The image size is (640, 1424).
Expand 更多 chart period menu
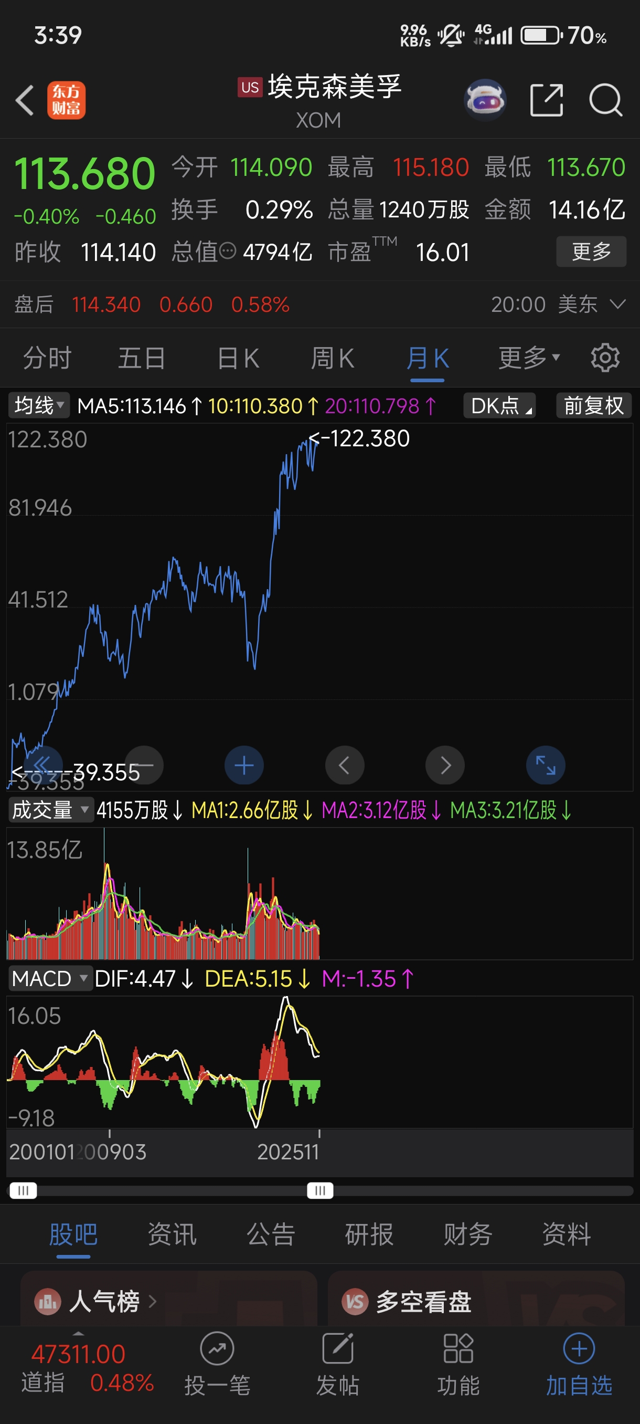529,358
